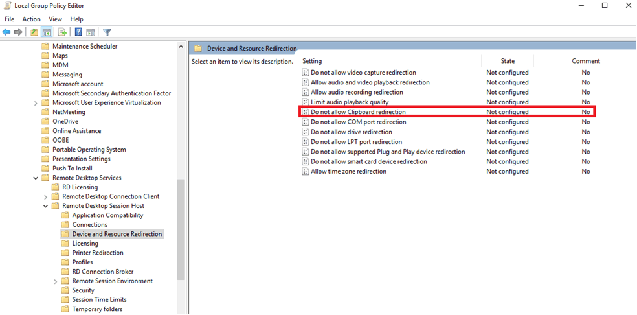Select Presentation Settings folder
The image size is (637, 315).
82,159
